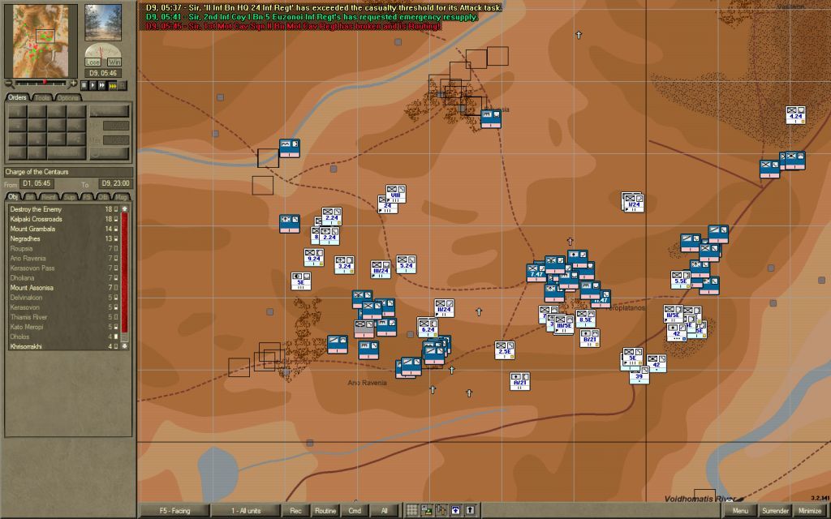Toggle the status box beside Kalpaki Crossroads

116,219
